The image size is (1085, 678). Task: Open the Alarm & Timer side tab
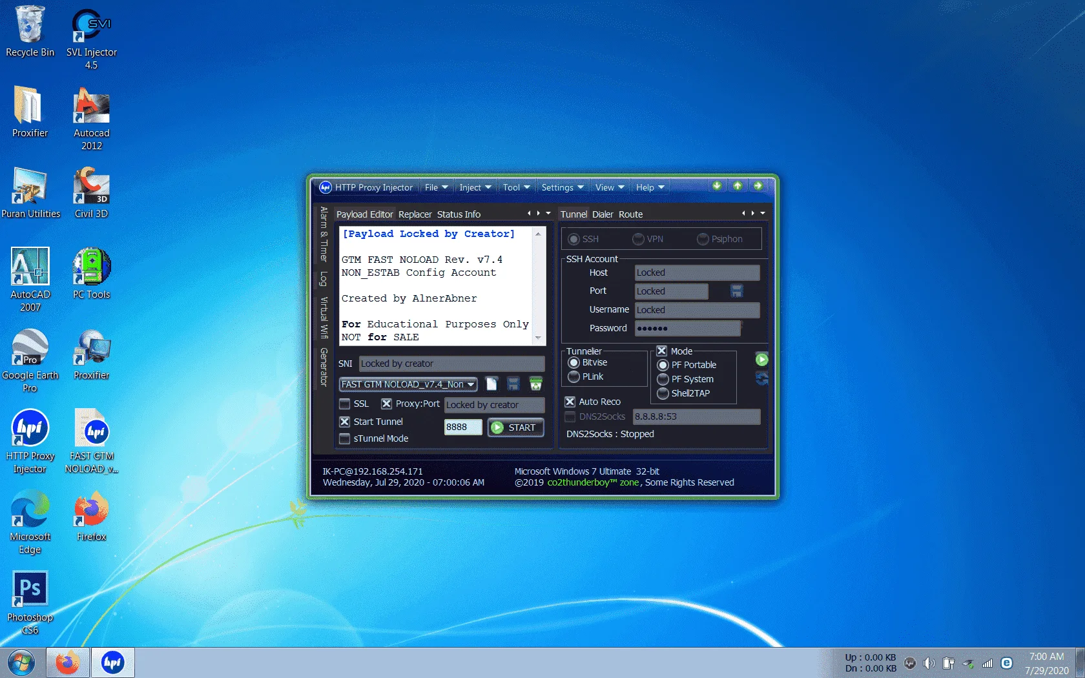pos(324,234)
